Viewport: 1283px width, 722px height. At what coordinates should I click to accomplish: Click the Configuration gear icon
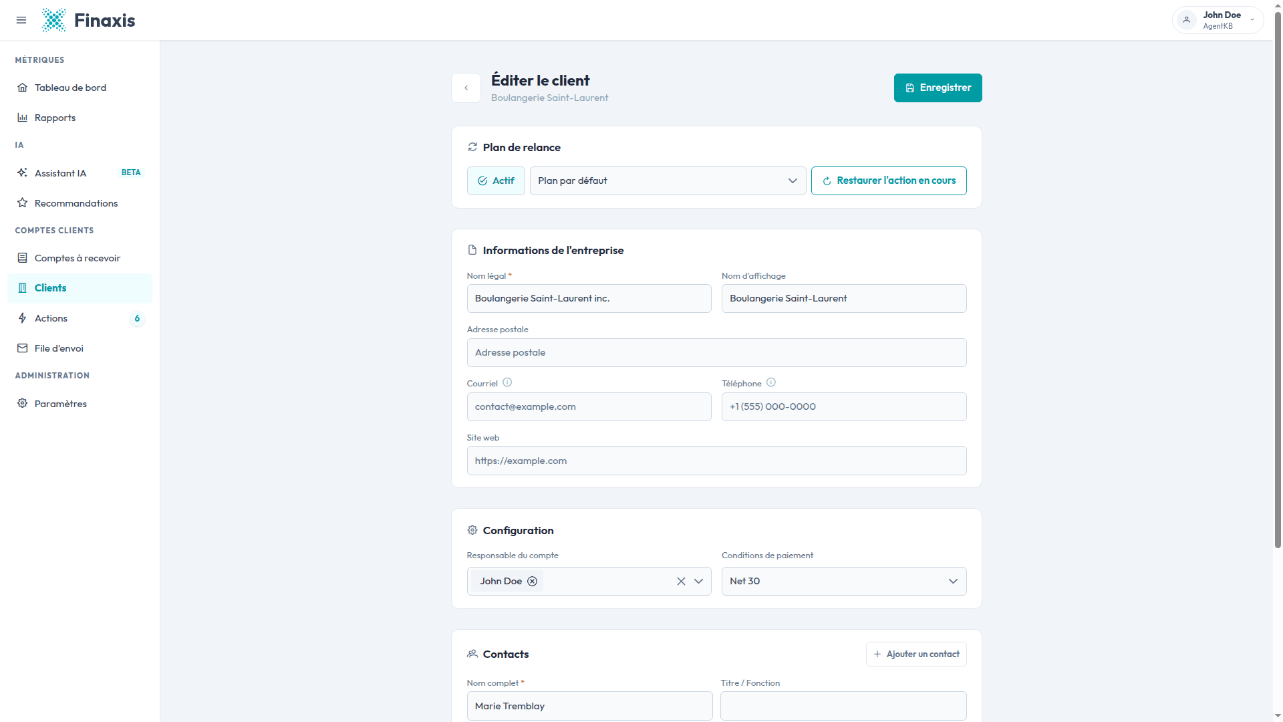[x=472, y=530]
